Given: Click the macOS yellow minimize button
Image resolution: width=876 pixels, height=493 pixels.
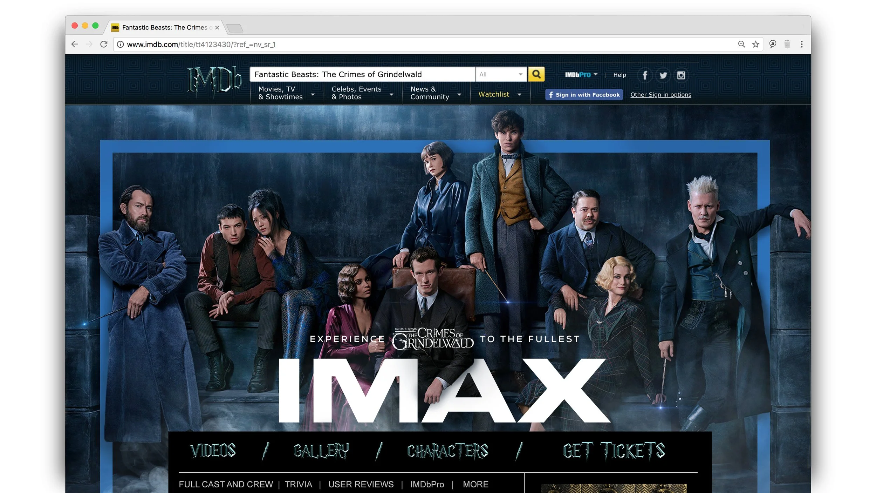Looking at the screenshot, I should (85, 26).
